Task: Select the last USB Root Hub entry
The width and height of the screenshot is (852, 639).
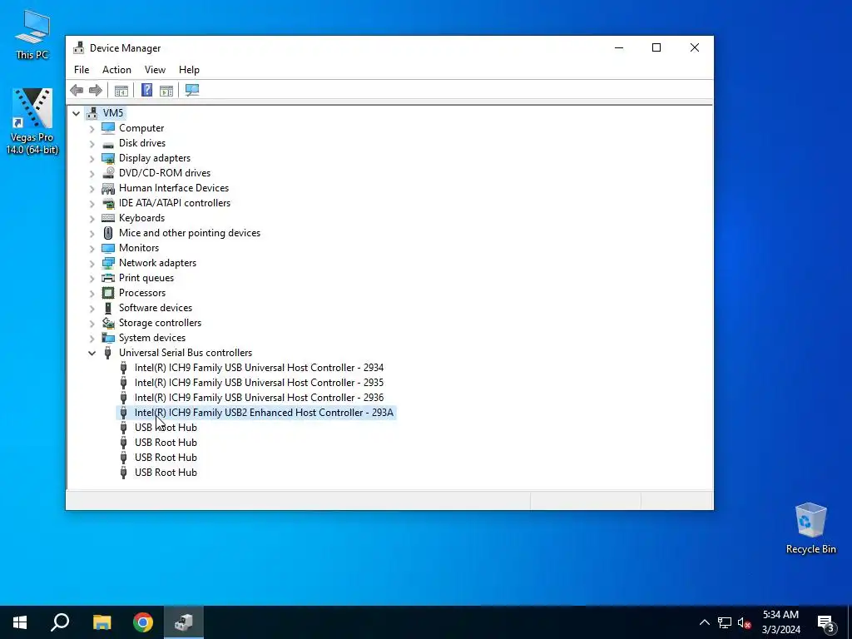Action: [166, 473]
